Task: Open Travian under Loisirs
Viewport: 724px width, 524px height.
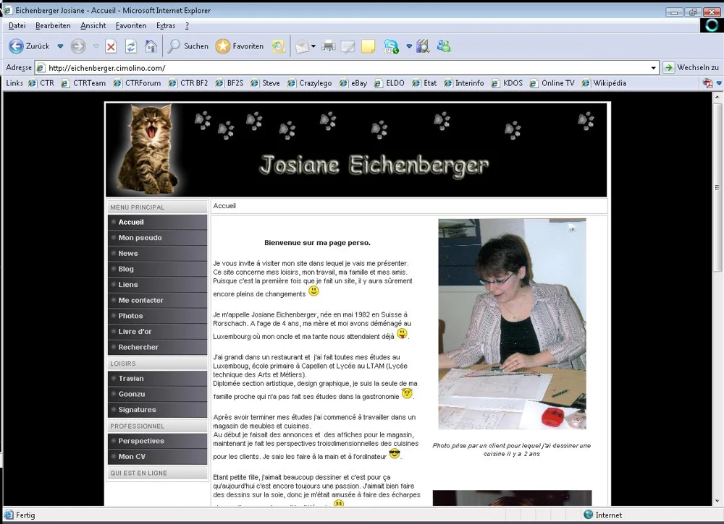Action: 157,379
